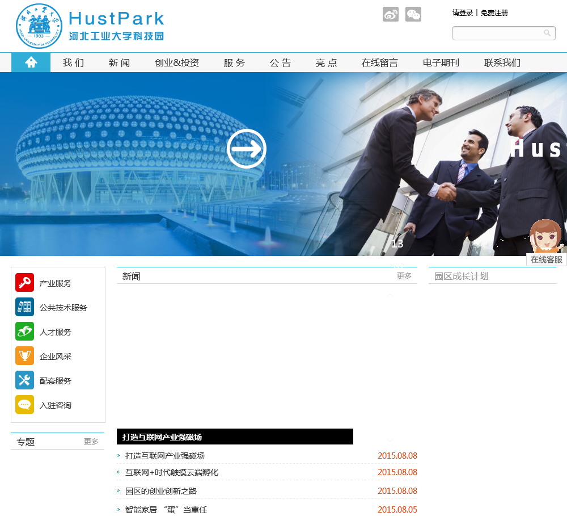Screen dimensions: 567x516
Task: Open news item 打造互联网产业强磁场 in list
Action: click(x=165, y=455)
